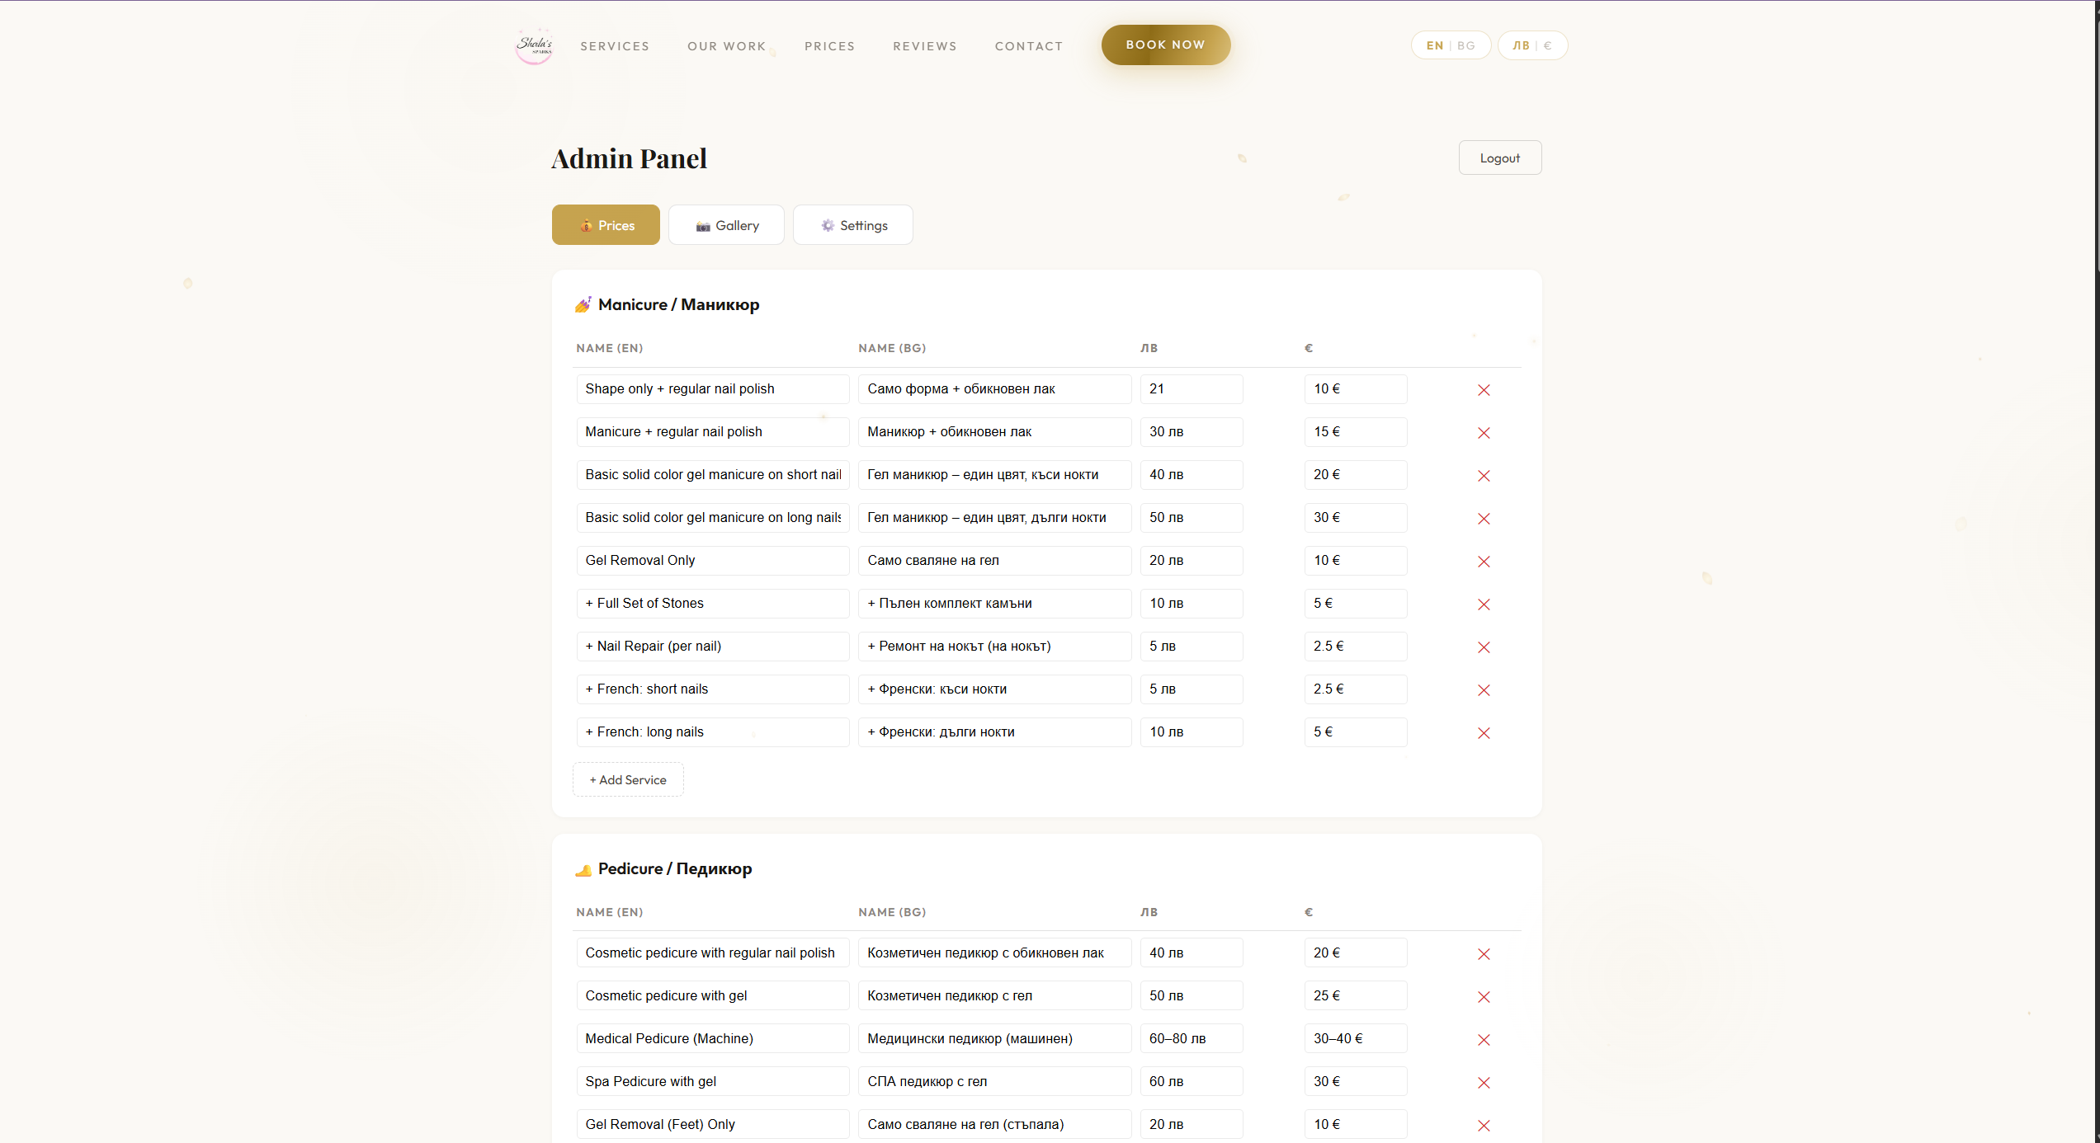This screenshot has height=1143, width=2100.
Task: Go to the Reviews nav link
Action: [x=924, y=46]
